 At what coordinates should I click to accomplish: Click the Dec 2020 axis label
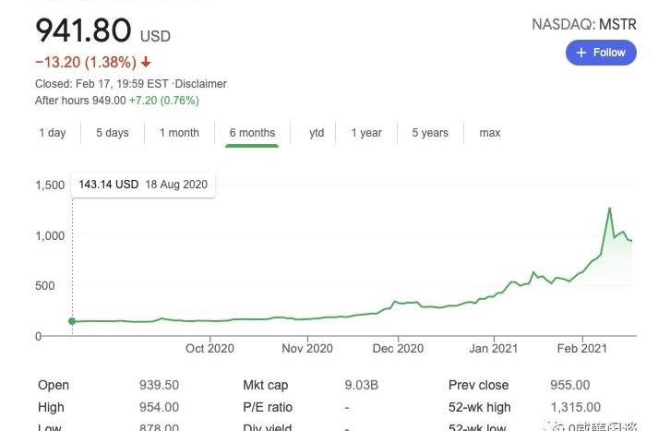click(x=398, y=349)
